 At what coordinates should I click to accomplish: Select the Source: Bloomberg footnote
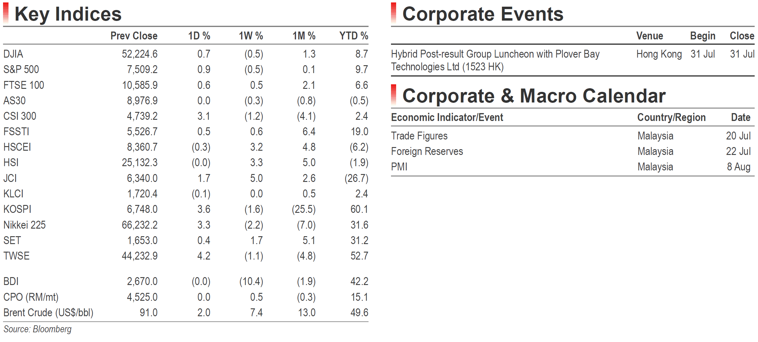tap(37, 329)
